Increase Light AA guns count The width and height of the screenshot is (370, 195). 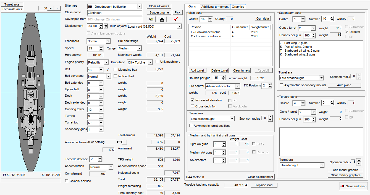coord(223,143)
